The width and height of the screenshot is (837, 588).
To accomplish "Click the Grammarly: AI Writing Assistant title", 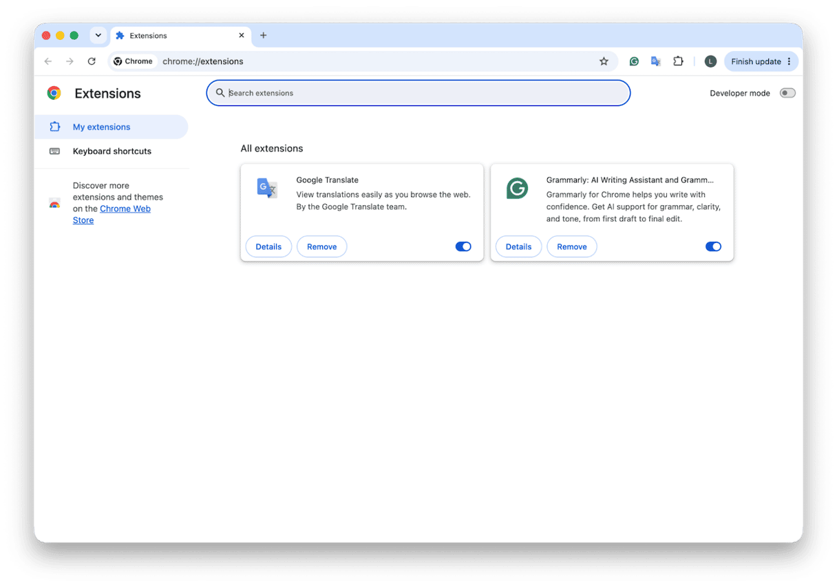I will coord(630,180).
